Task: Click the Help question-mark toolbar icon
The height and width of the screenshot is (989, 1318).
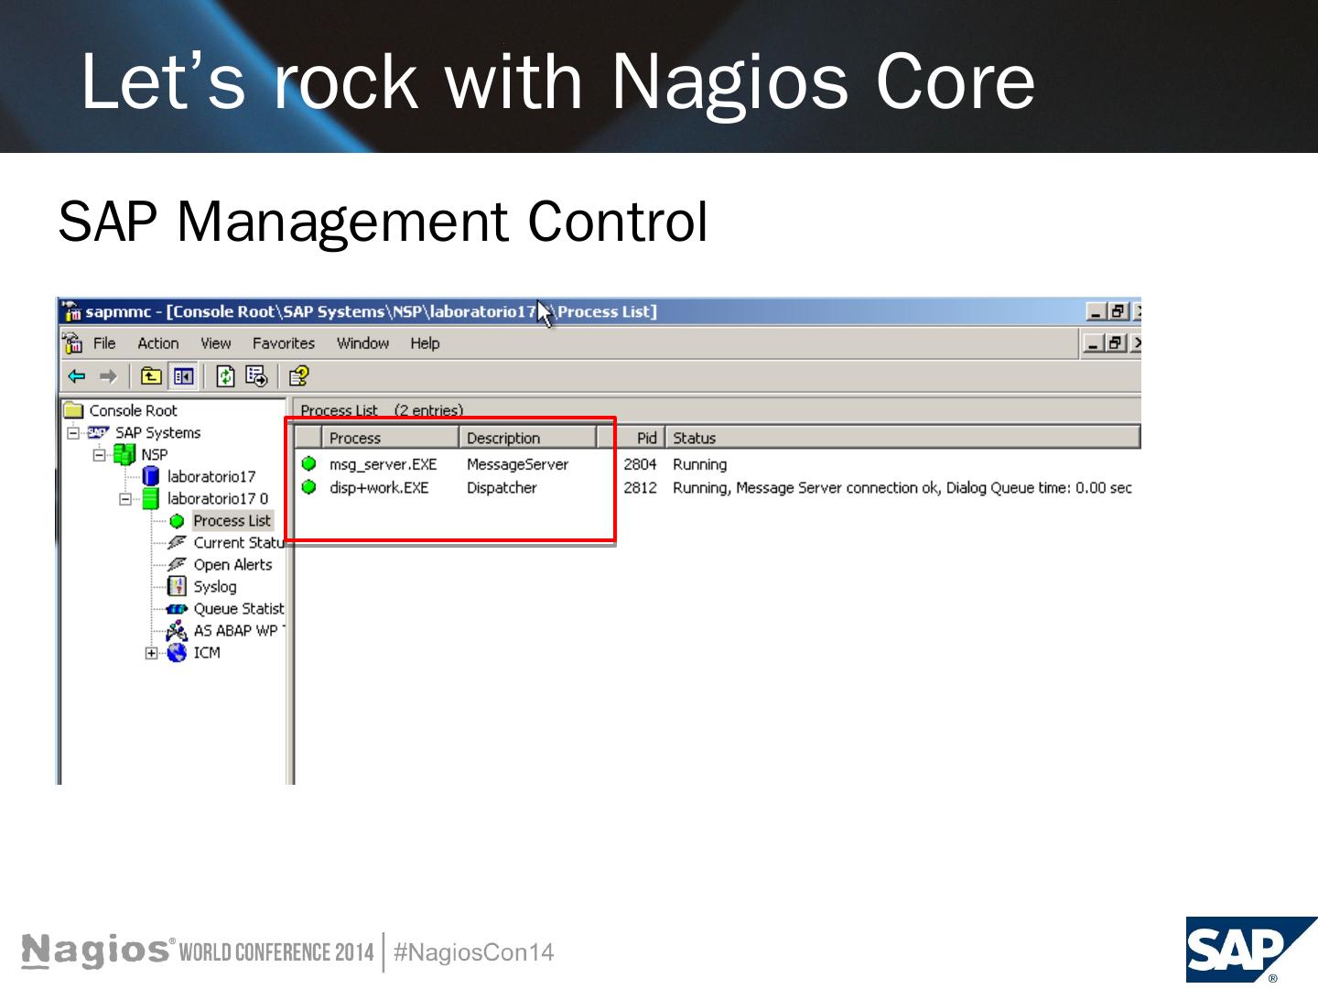Action: [x=298, y=376]
